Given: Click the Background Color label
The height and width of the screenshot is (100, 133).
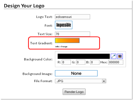Looking at the screenshot, I should tap(38, 59).
